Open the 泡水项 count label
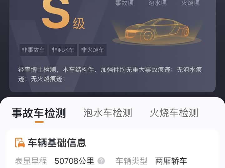Viewport: 225px width, 168px height. 157,3
